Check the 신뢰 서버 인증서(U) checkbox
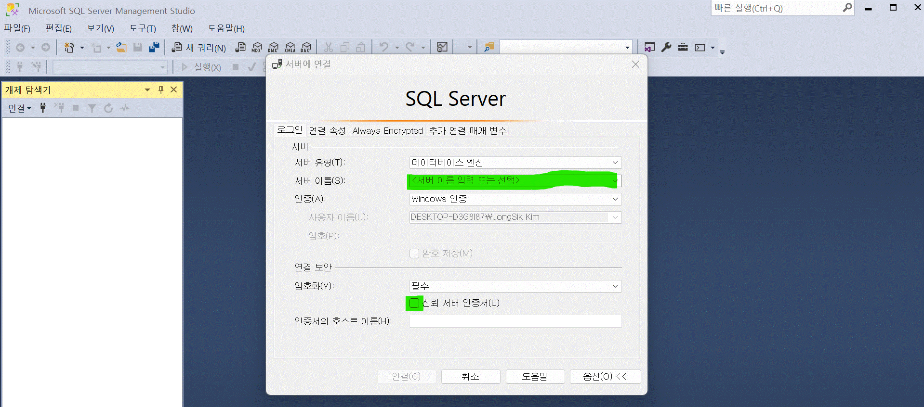924x407 pixels. pyautogui.click(x=414, y=303)
